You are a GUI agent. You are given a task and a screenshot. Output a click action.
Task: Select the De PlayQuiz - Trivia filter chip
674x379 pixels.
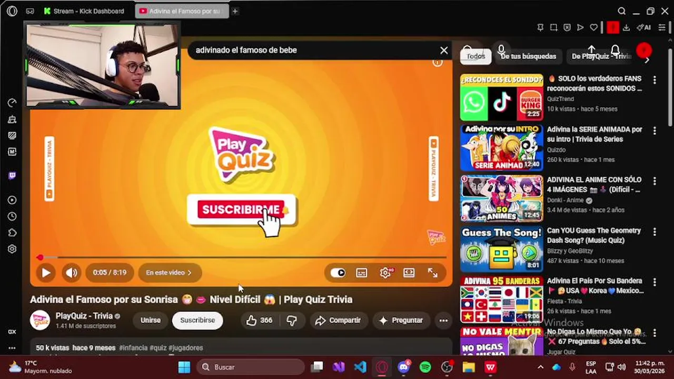pos(601,56)
